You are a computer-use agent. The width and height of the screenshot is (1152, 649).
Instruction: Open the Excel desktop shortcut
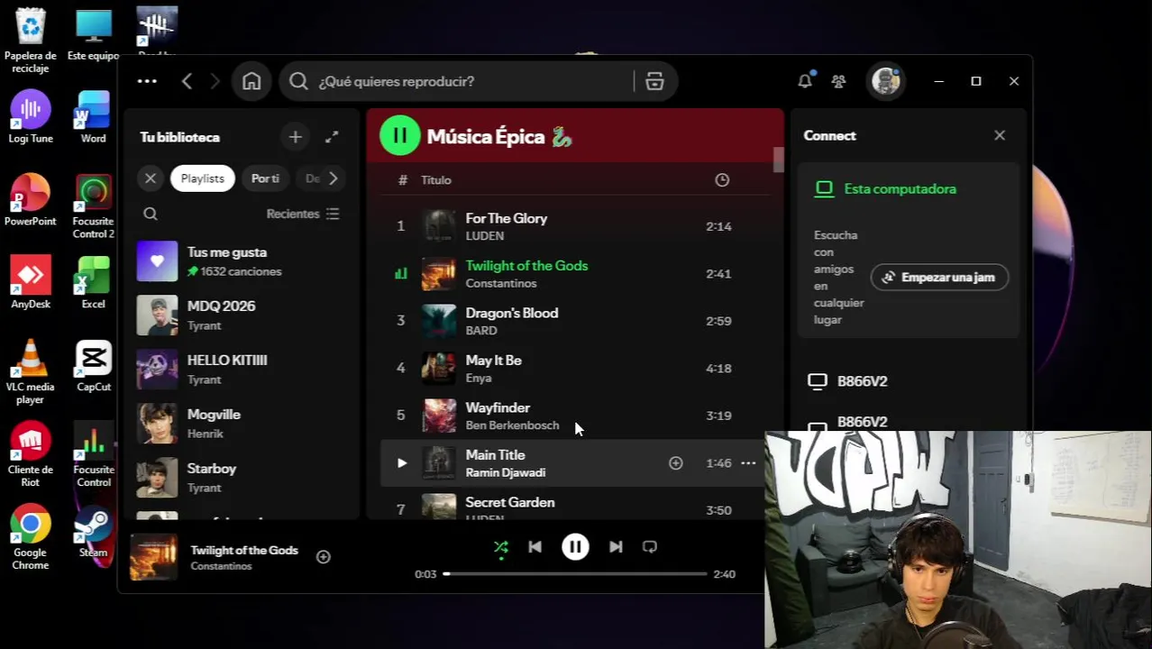pos(94,282)
